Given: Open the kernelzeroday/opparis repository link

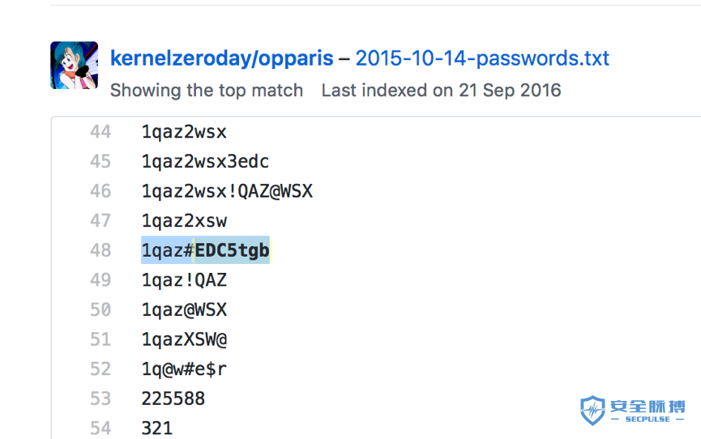Looking at the screenshot, I should click(x=222, y=58).
